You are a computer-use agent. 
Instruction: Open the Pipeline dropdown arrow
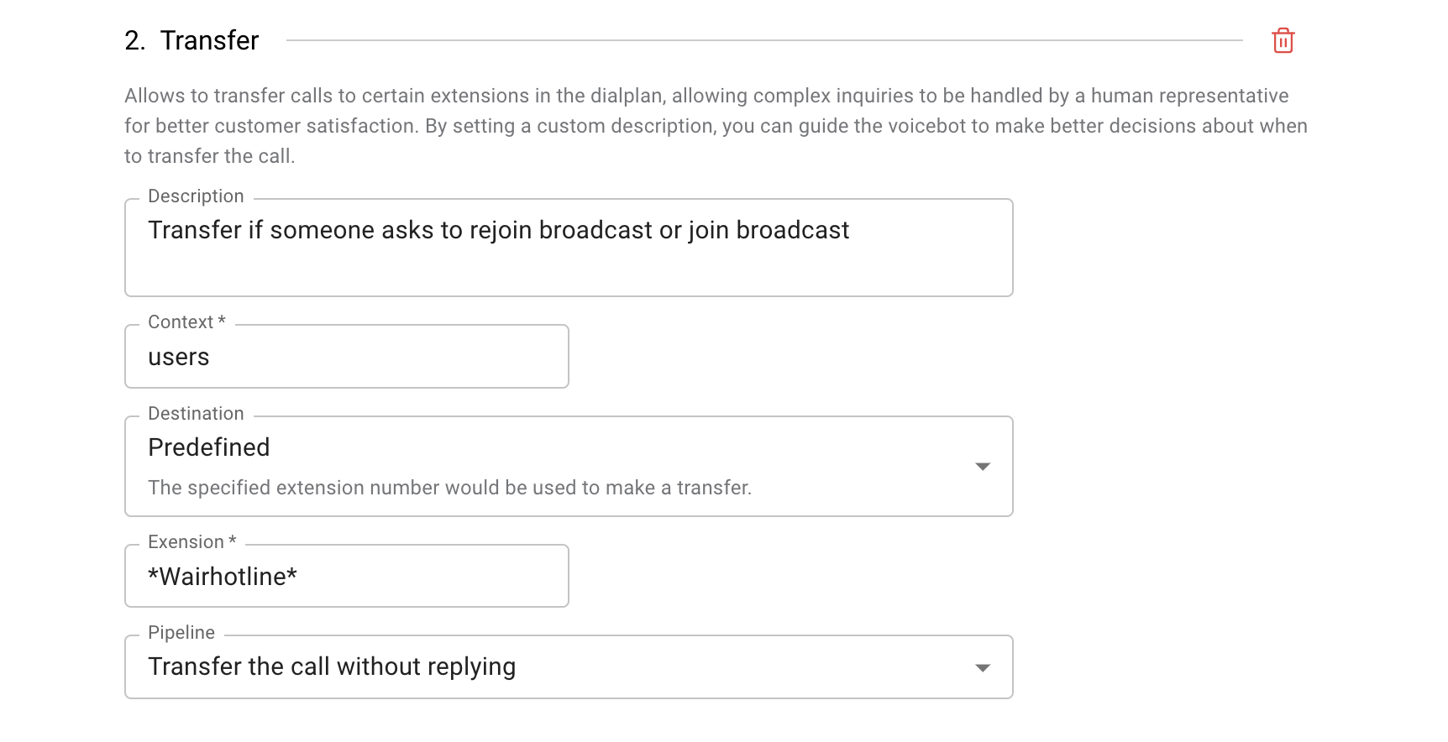coord(984,666)
